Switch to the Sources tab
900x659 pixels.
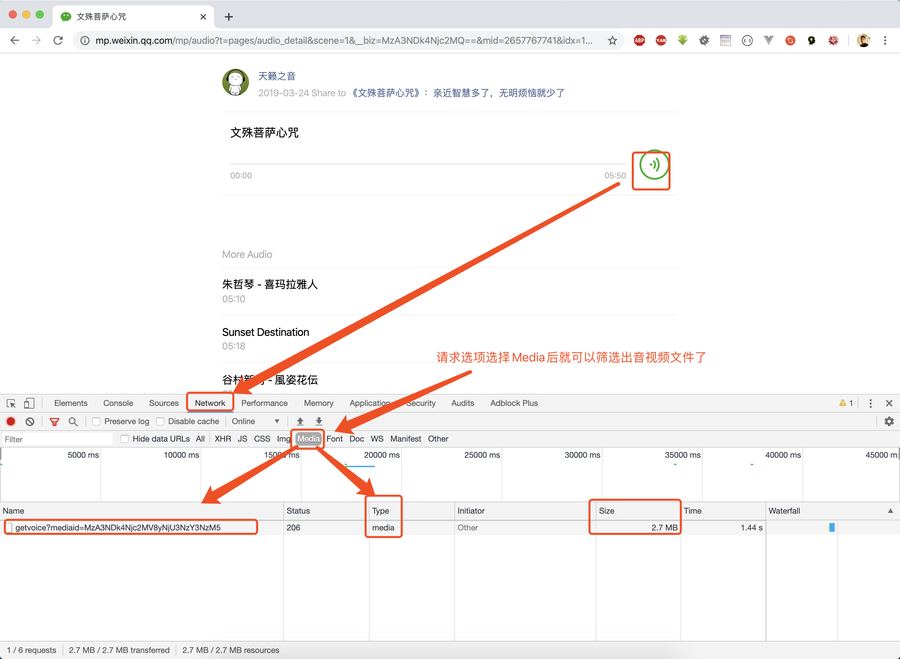[x=164, y=403]
